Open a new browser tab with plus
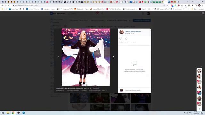Viewport: 205px width, 115px height. click(x=179, y=2)
